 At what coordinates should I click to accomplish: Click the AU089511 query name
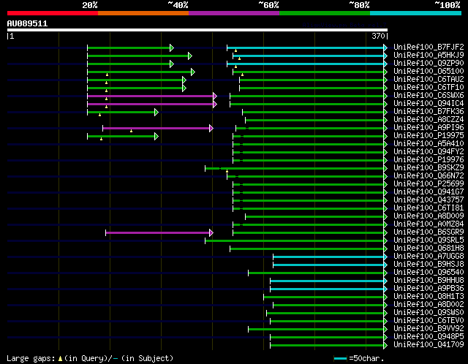(27, 24)
